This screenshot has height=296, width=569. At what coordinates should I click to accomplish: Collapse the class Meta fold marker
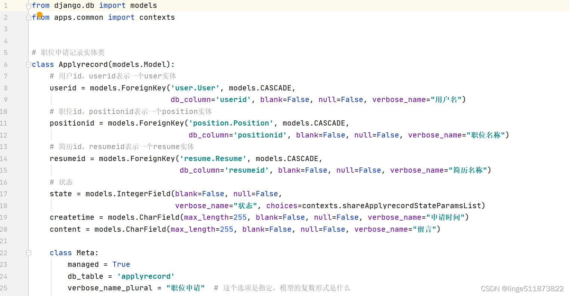coord(29,253)
